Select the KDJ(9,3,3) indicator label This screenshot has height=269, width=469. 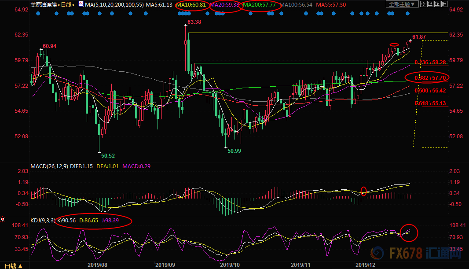pyautogui.click(x=43, y=220)
